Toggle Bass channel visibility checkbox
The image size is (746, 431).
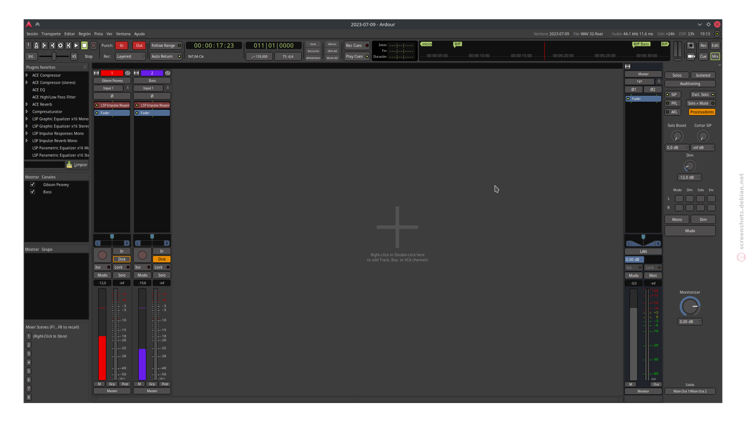tap(33, 192)
